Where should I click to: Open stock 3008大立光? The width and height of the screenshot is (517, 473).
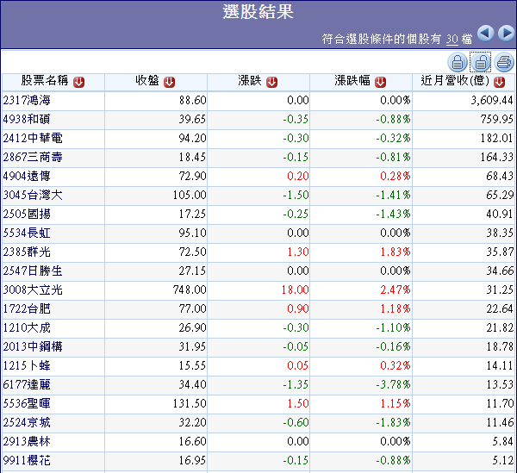coord(33,289)
